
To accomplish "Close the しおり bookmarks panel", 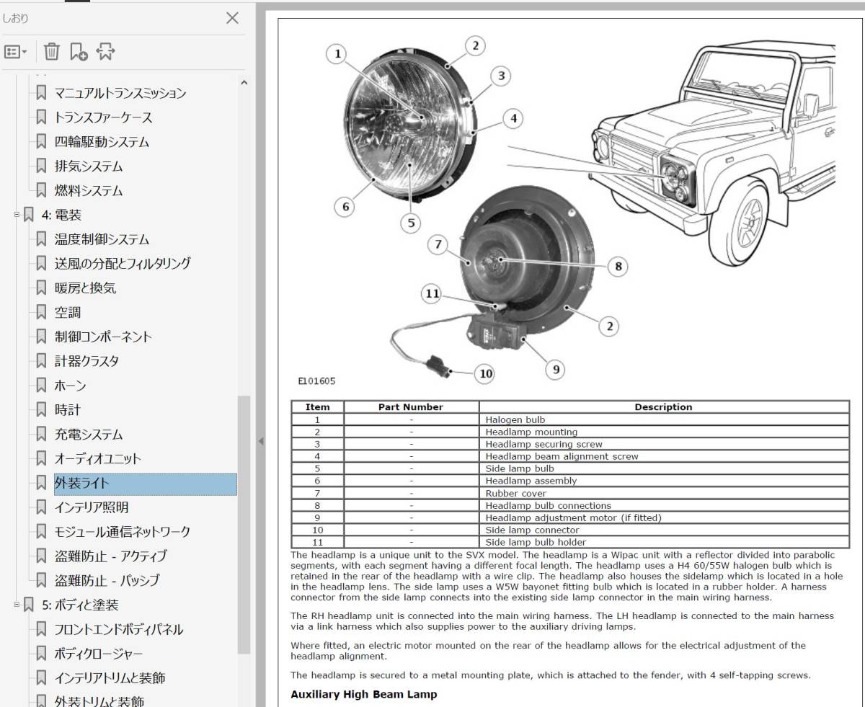I will [x=232, y=18].
